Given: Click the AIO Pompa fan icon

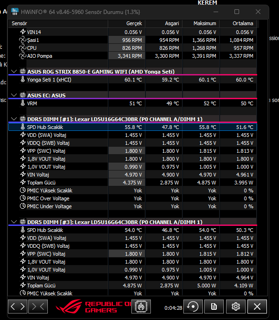Looking at the screenshot, I should coord(23,56).
